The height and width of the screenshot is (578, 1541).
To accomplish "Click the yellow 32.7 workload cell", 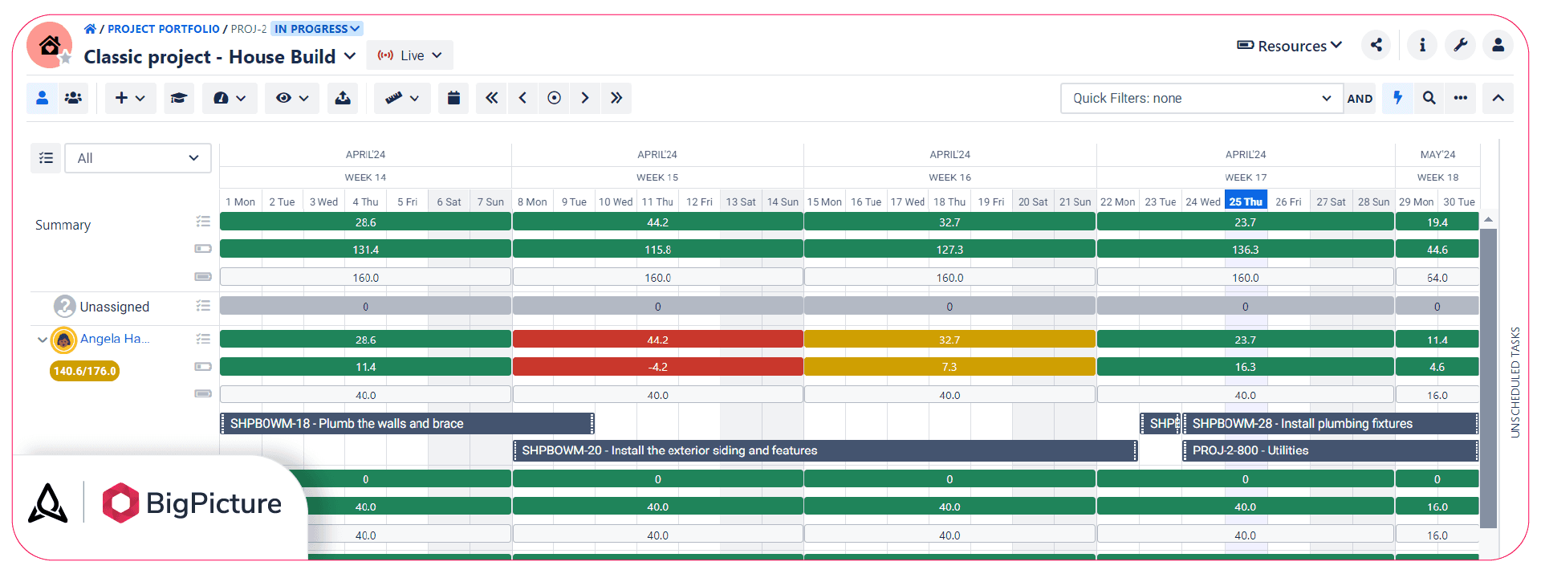I will (949, 340).
